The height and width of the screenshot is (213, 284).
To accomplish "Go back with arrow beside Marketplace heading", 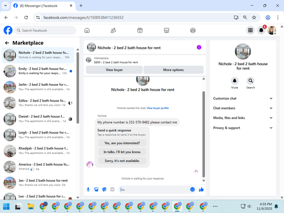I will click(x=7, y=43).
